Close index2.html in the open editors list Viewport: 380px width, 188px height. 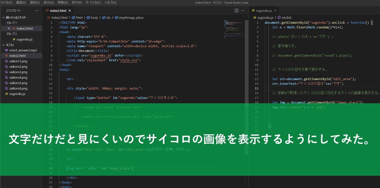(x=9, y=29)
